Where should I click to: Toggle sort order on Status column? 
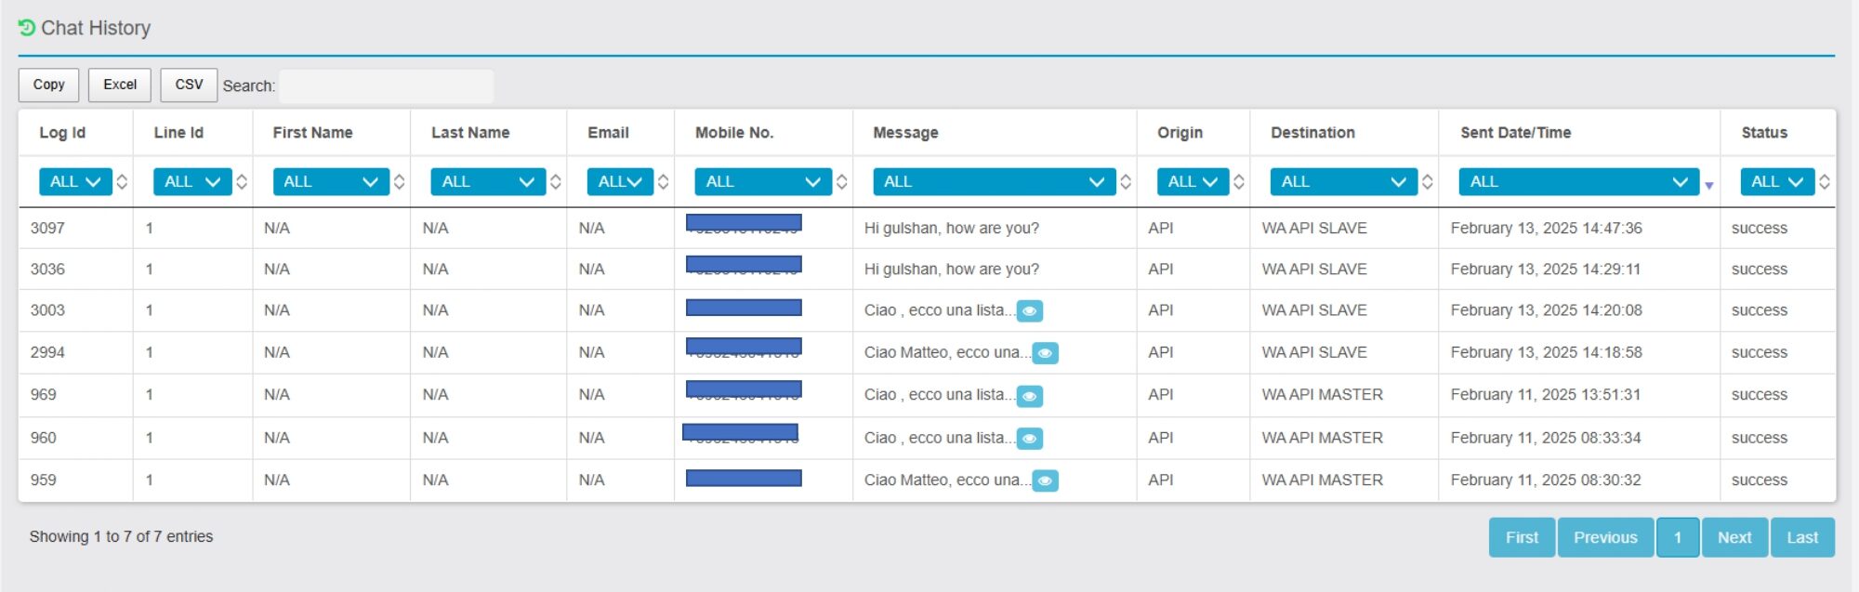pyautogui.click(x=1824, y=182)
